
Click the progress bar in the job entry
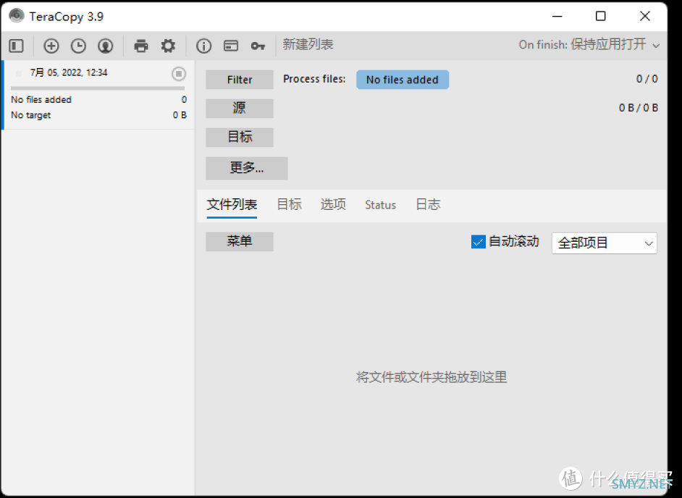point(98,88)
